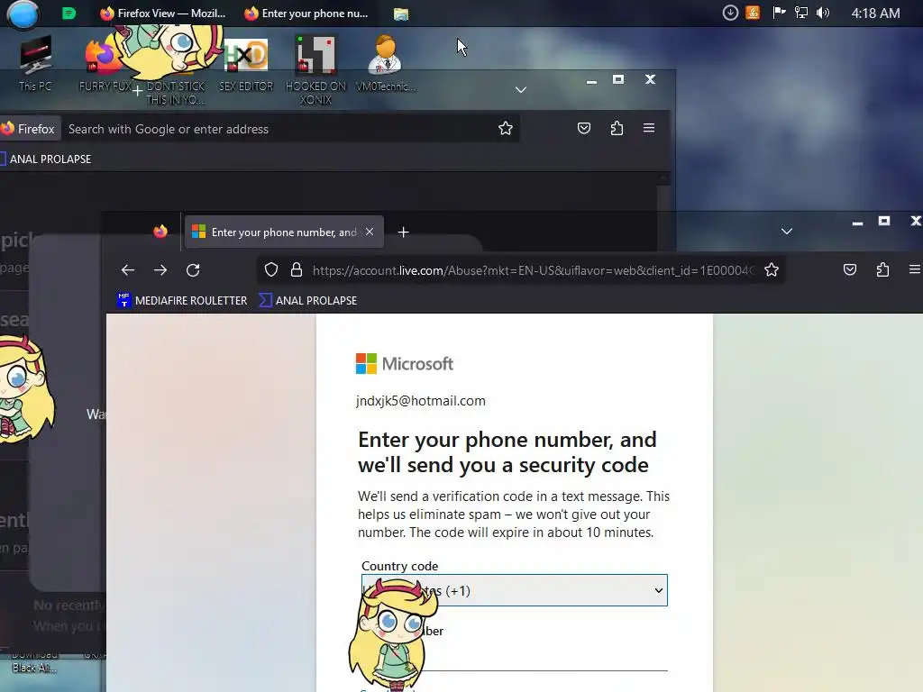
Task: Reload the current page
Action: (x=193, y=270)
